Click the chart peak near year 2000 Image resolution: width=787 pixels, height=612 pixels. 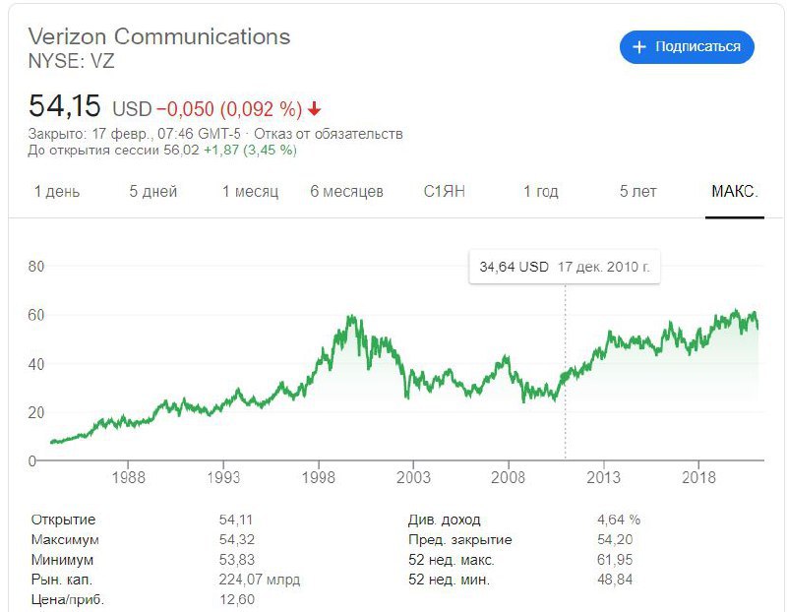tap(352, 318)
